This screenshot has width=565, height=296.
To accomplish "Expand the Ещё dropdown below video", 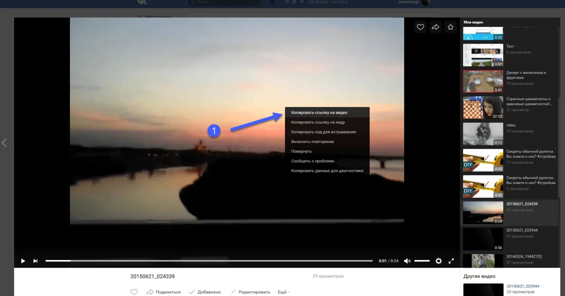I will [284, 292].
